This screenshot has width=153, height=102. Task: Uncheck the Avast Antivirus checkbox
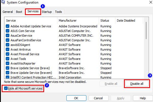pyautogui.click(x=7, y=49)
